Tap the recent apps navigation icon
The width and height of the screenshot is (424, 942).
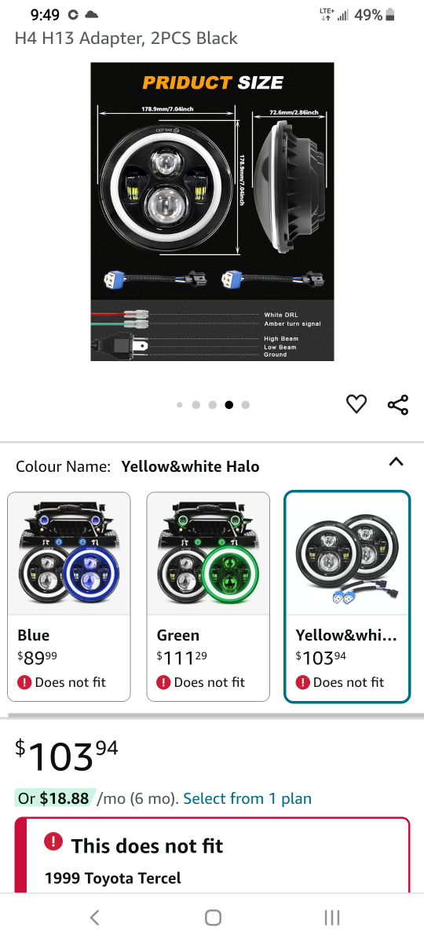331,917
